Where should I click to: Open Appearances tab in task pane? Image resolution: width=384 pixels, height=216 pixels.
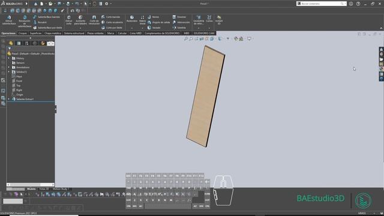point(382,69)
